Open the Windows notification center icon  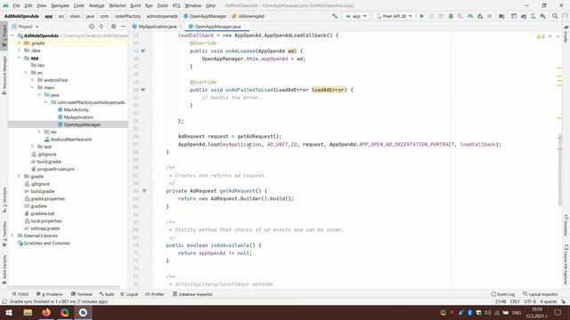pos(558,312)
